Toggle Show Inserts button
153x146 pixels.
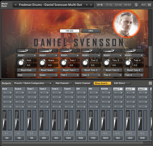point(102,83)
